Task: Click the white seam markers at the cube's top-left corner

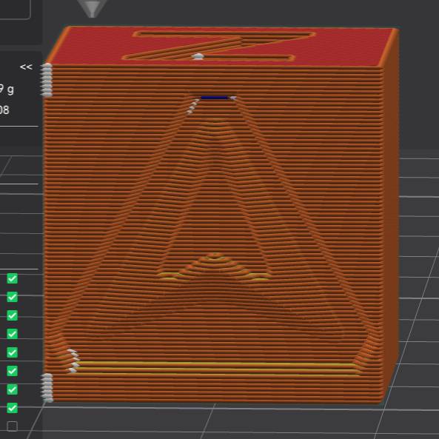Action: coord(47,80)
